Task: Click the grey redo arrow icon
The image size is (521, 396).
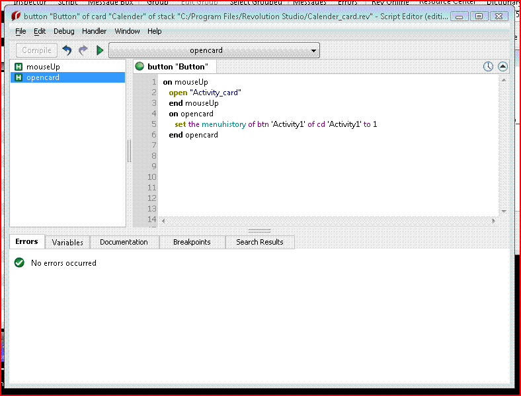Action: [x=83, y=50]
